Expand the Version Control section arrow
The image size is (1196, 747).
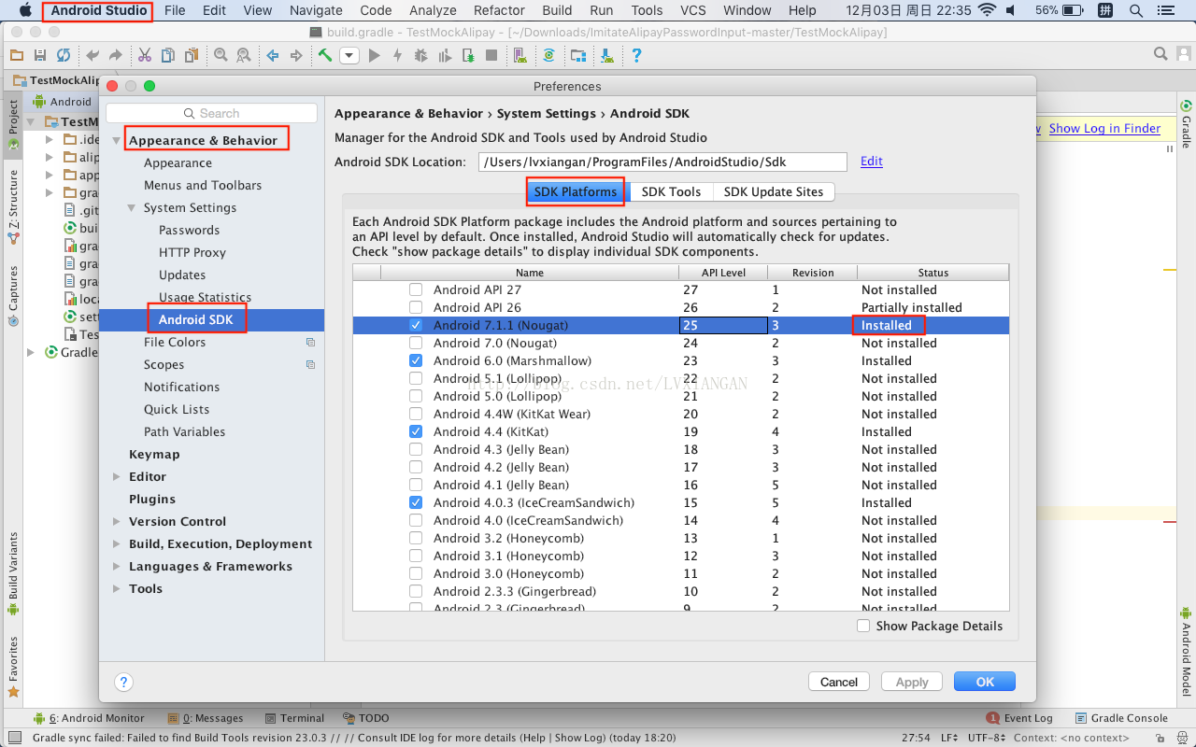117,522
